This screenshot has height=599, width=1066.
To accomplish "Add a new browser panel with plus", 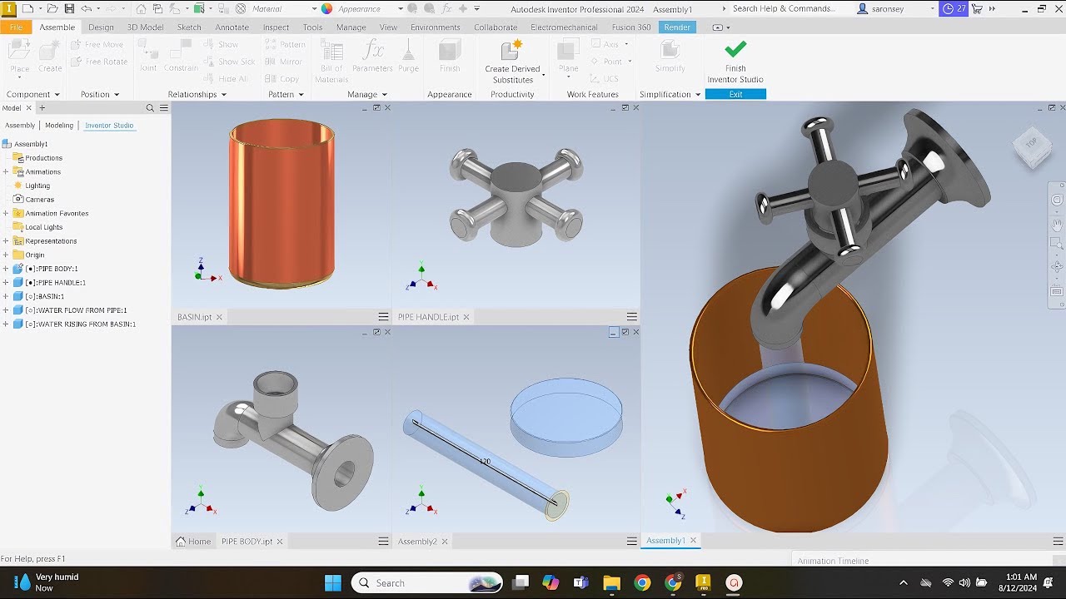I will pos(42,108).
